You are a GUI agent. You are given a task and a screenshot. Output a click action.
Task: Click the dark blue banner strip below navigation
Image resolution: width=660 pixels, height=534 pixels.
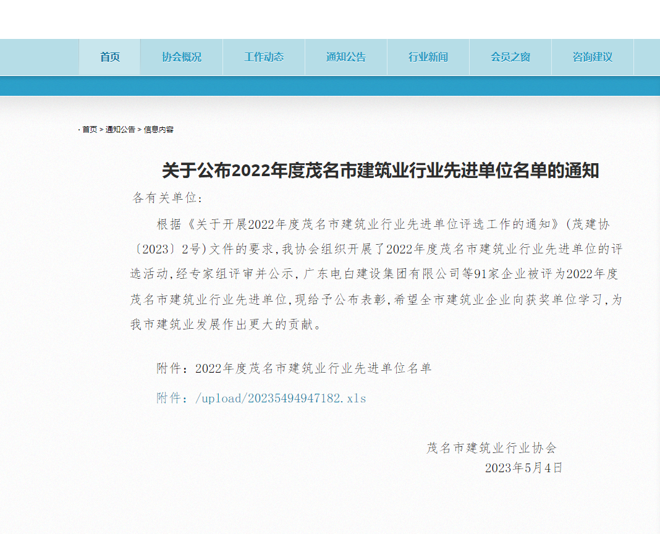pos(330,86)
